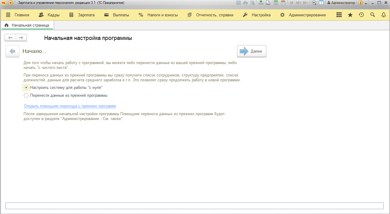Open the Calendar icon showing 31
This screenshot has width=390, height=214.
283,3
